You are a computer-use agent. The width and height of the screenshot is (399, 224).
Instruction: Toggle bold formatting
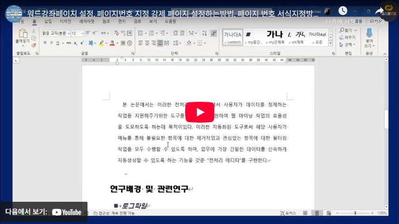[45, 43]
